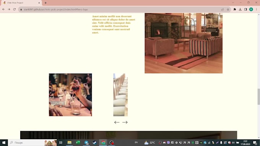
Task: Bookmark this page with the star
Action: [x=228, y=10]
